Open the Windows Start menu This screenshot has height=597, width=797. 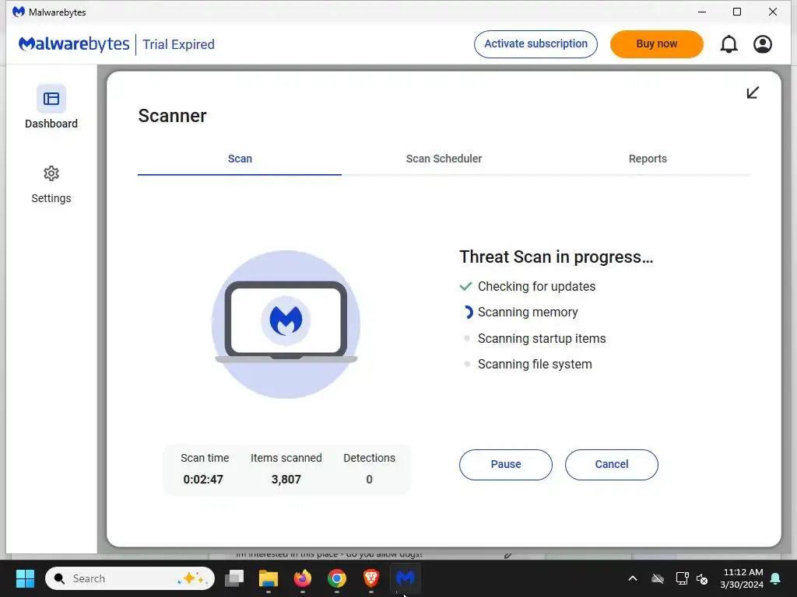coord(25,578)
